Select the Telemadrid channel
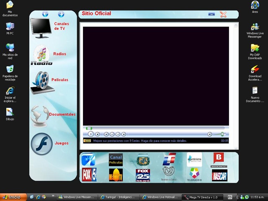The width and height of the screenshot is (268, 201). (194, 175)
